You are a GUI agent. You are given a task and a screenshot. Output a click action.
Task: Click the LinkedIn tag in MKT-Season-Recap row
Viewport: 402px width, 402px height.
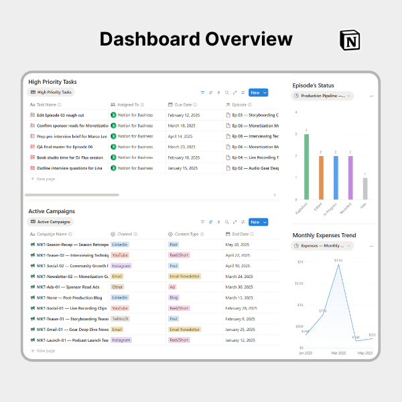pyautogui.click(x=120, y=245)
